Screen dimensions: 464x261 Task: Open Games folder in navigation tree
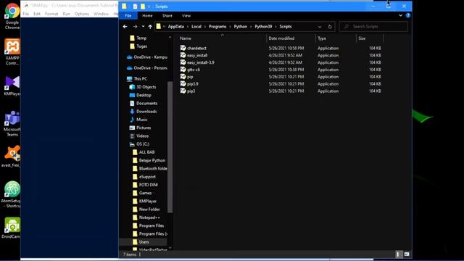click(x=142, y=193)
